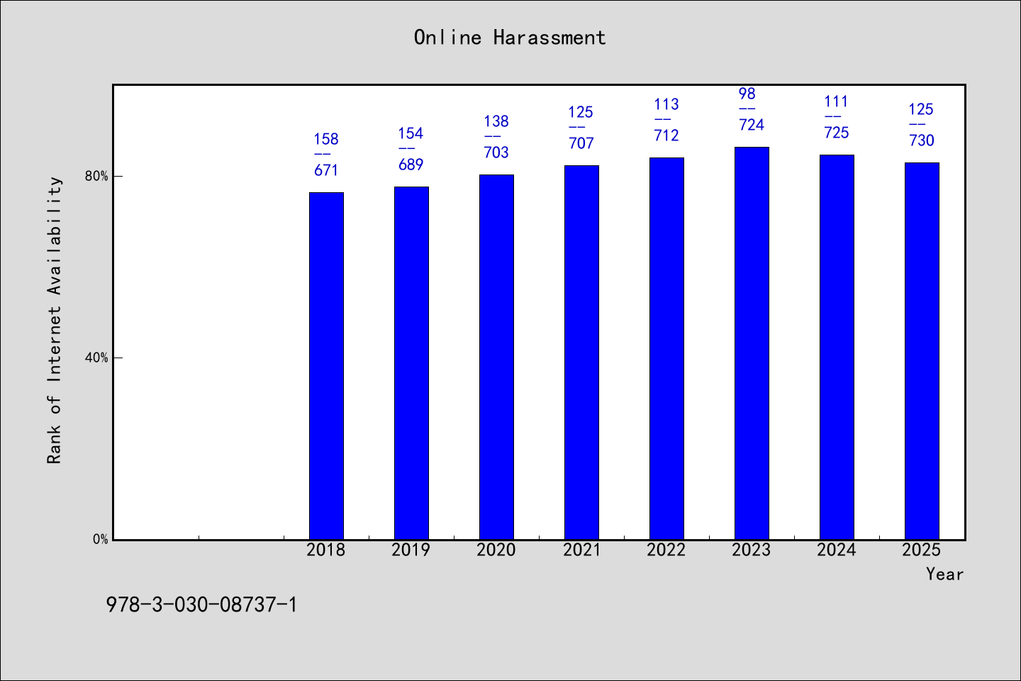
Task: Click the value 113 above the 2022 bar
Action: [x=666, y=104]
